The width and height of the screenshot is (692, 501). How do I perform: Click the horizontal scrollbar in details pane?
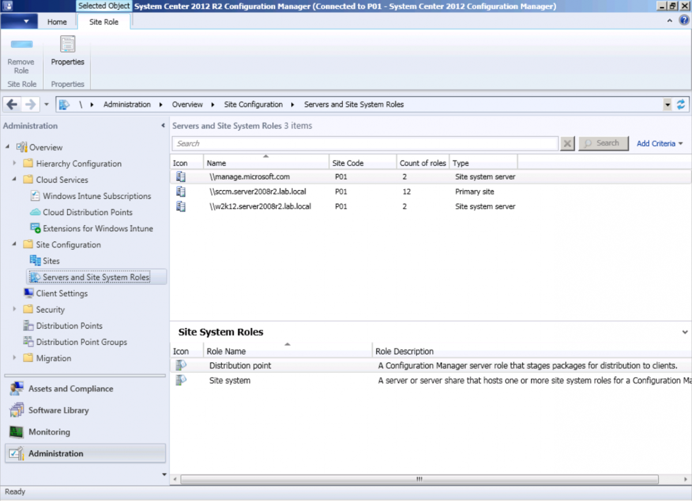click(419, 479)
